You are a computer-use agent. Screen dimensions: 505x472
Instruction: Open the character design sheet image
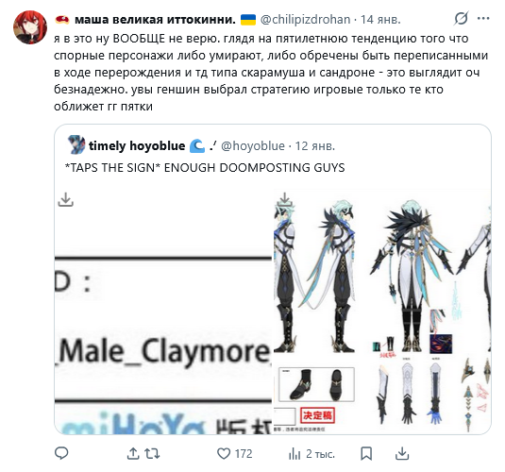coord(382,312)
